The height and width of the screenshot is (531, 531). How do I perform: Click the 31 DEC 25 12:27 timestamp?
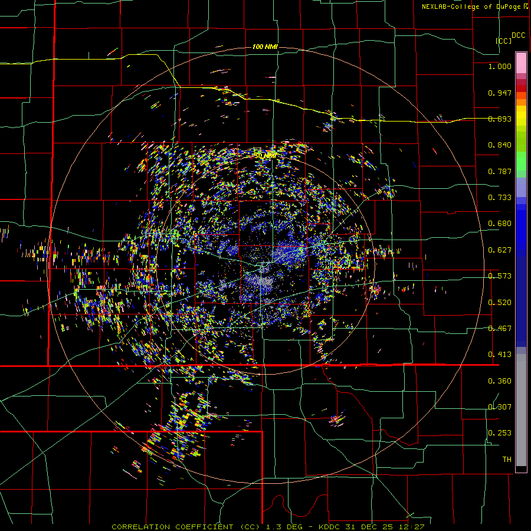pos(385,527)
